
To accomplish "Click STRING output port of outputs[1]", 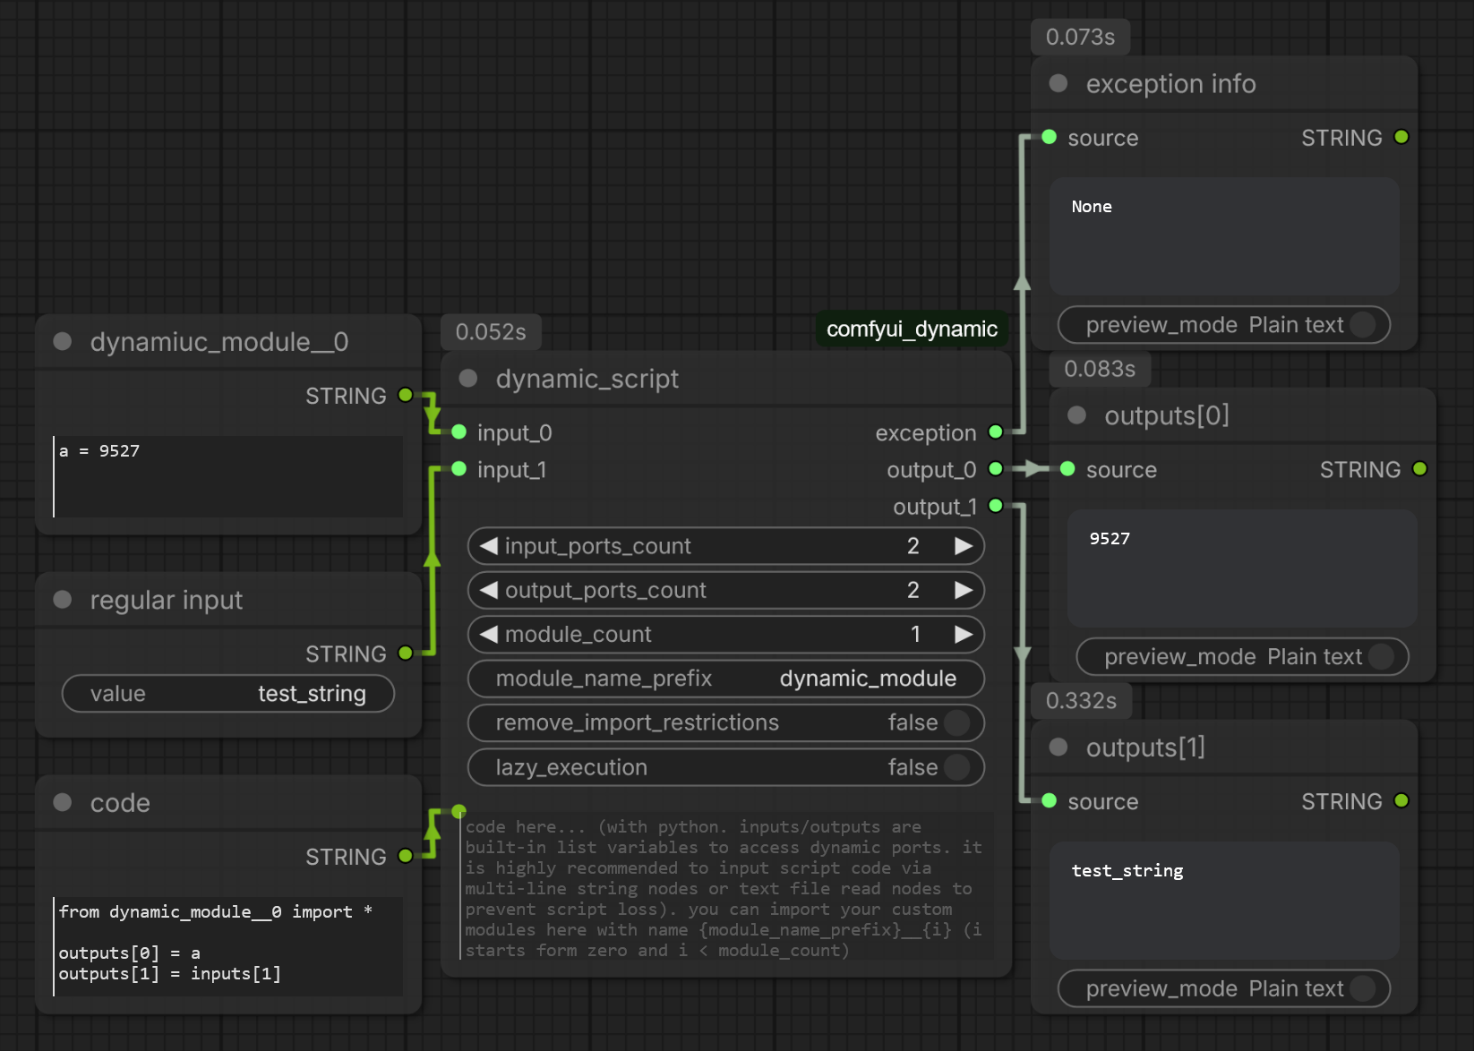I will coord(1402,800).
